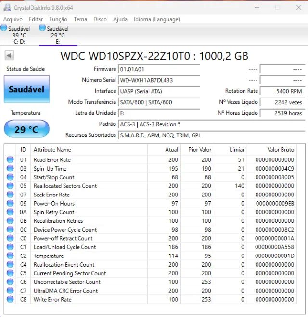Click status orb for Read Error Rate
The width and height of the screenshot is (308, 317).
click(10, 159)
